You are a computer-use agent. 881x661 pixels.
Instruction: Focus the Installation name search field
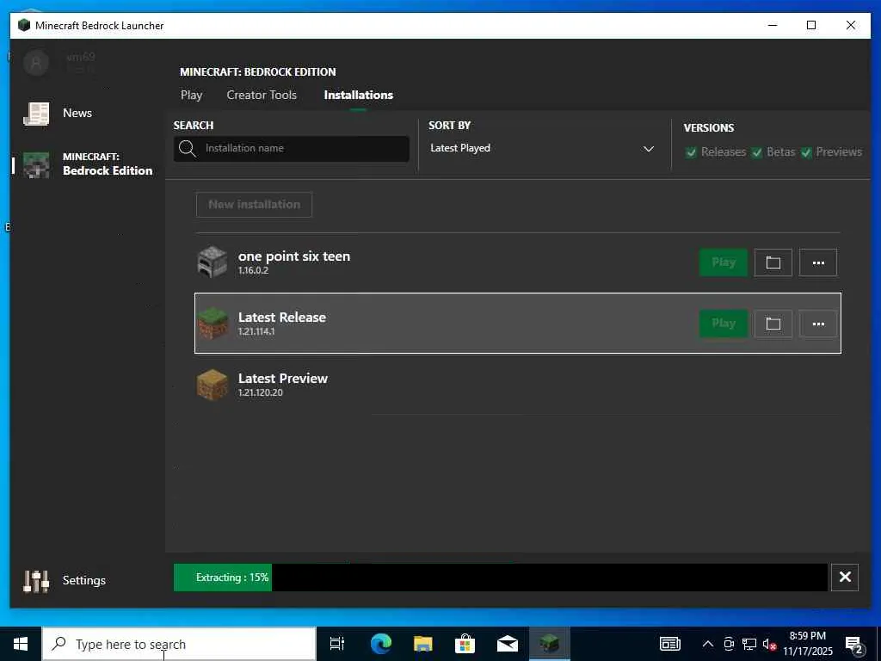[291, 148]
